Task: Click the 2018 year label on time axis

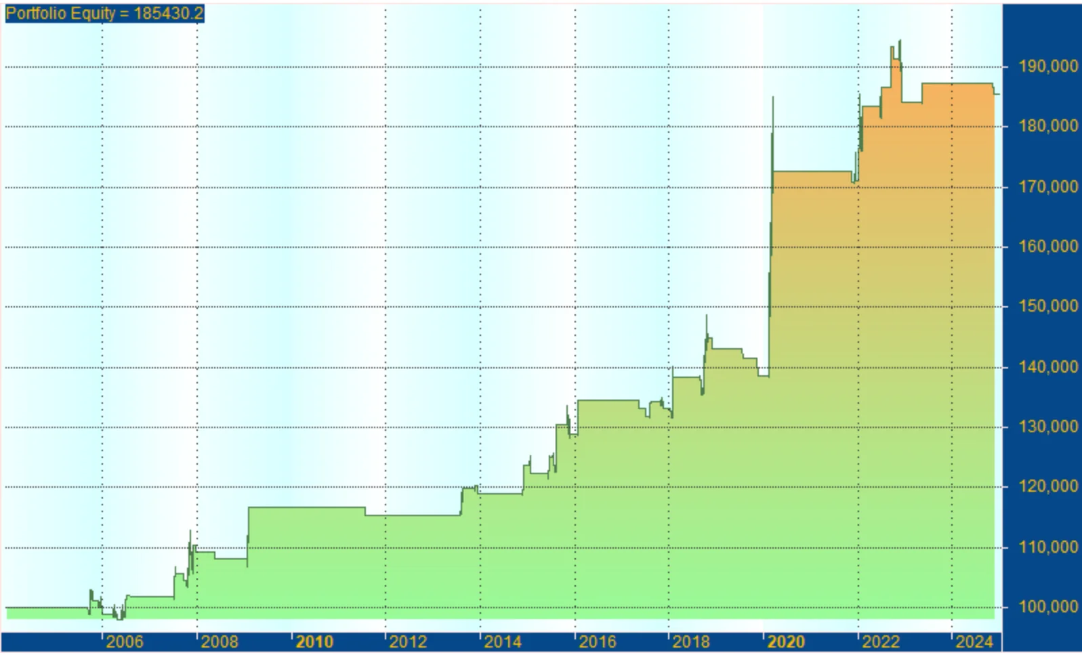Action: (691, 642)
